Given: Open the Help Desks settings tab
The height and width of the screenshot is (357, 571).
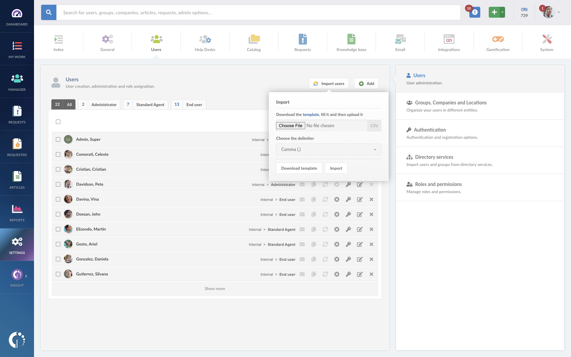Looking at the screenshot, I should pos(205,42).
